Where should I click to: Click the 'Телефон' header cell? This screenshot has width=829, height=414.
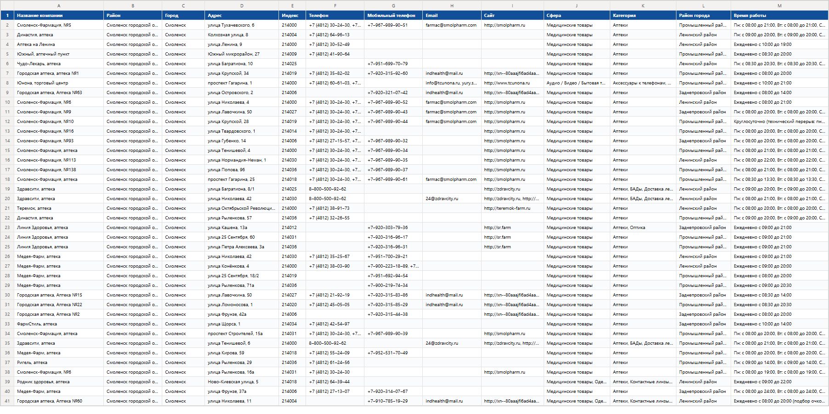pos(335,16)
